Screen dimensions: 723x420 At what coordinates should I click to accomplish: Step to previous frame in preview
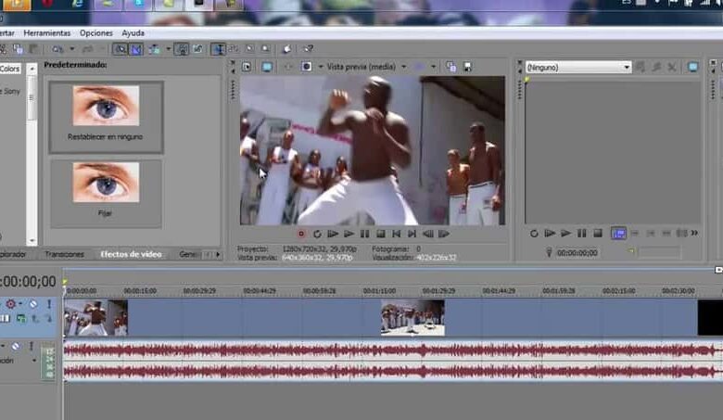click(x=428, y=234)
